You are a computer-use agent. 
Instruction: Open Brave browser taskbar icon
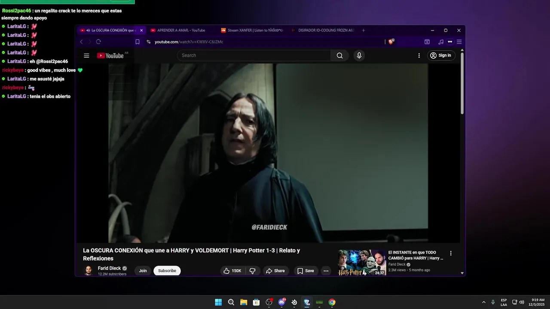pos(307,302)
